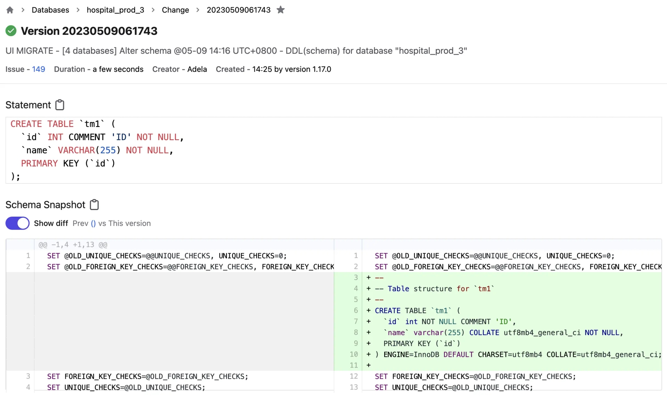This screenshot has height=402, width=667.
Task: Click the `name` VARCHAR(255) statement line
Action: point(97,150)
